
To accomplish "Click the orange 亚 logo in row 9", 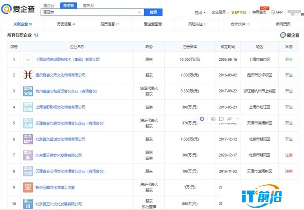I will 28,187.
